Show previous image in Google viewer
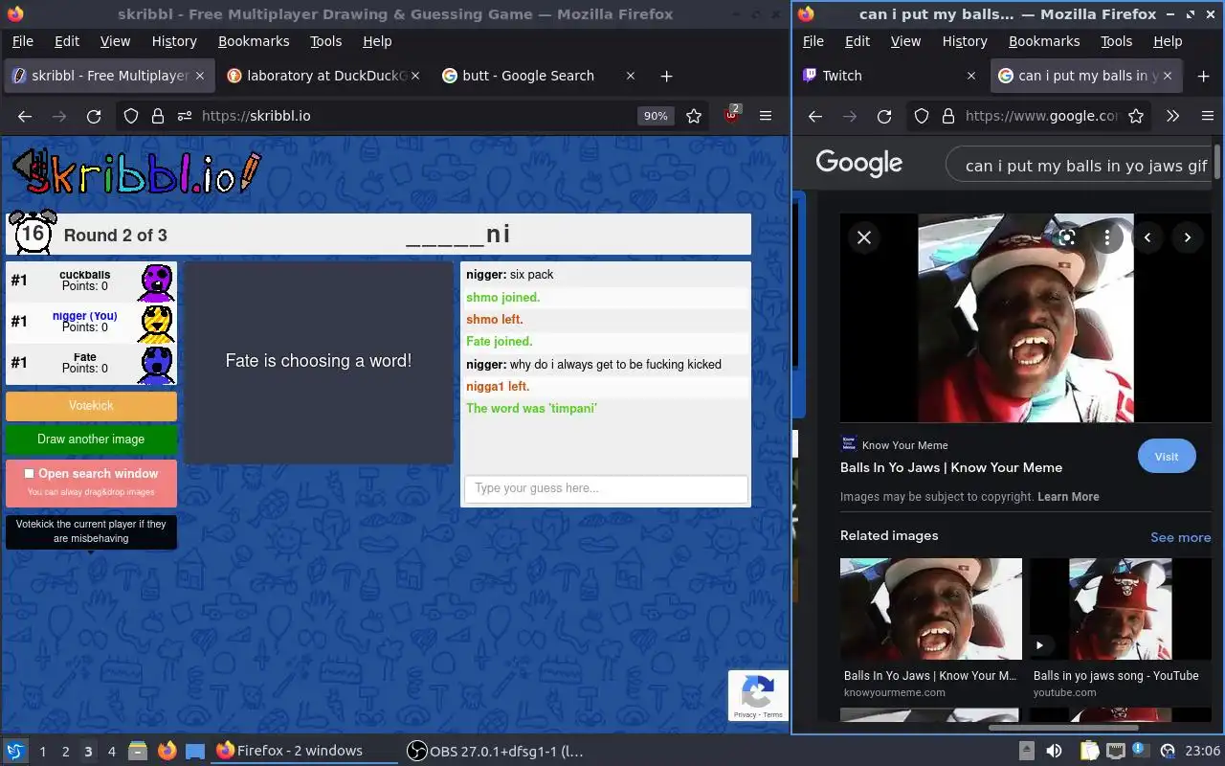 click(x=1147, y=237)
